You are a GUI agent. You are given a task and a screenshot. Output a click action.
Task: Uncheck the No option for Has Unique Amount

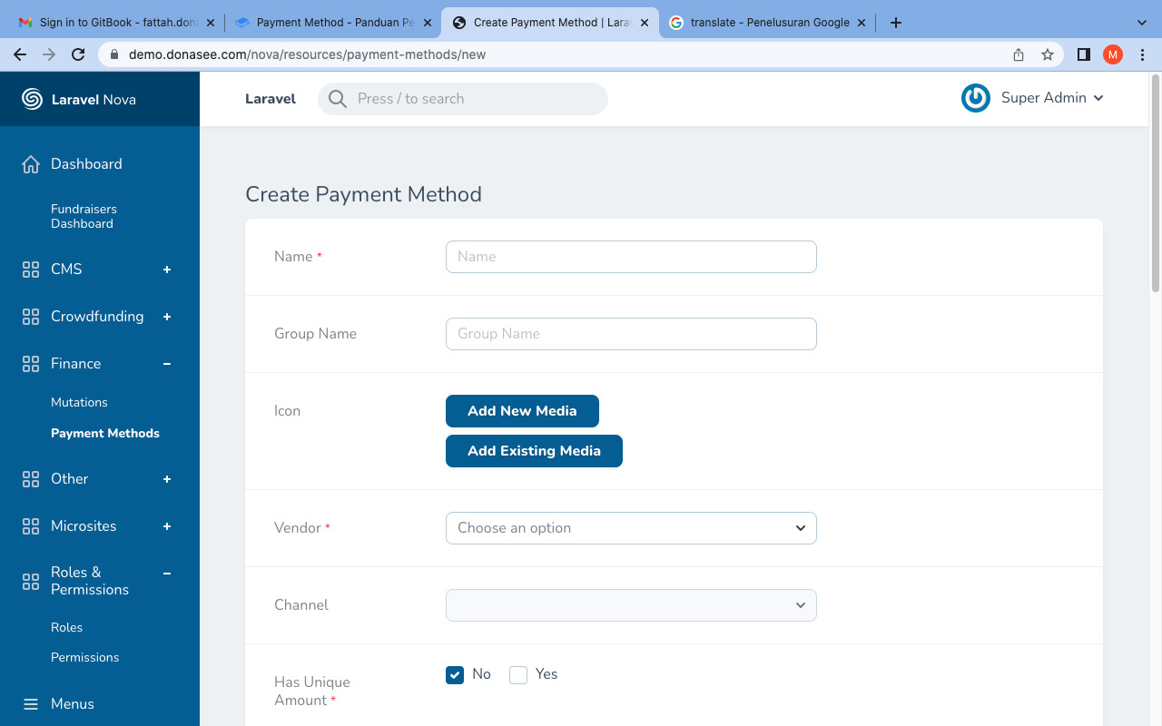coord(454,674)
